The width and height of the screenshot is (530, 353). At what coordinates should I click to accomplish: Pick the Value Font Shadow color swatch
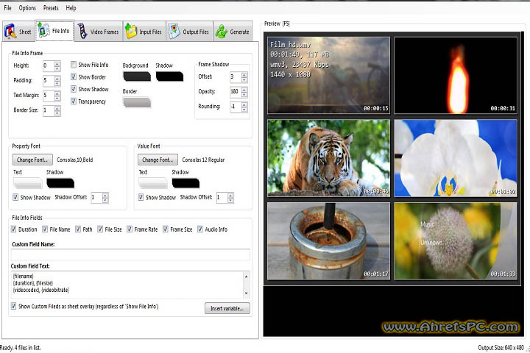click(x=185, y=183)
